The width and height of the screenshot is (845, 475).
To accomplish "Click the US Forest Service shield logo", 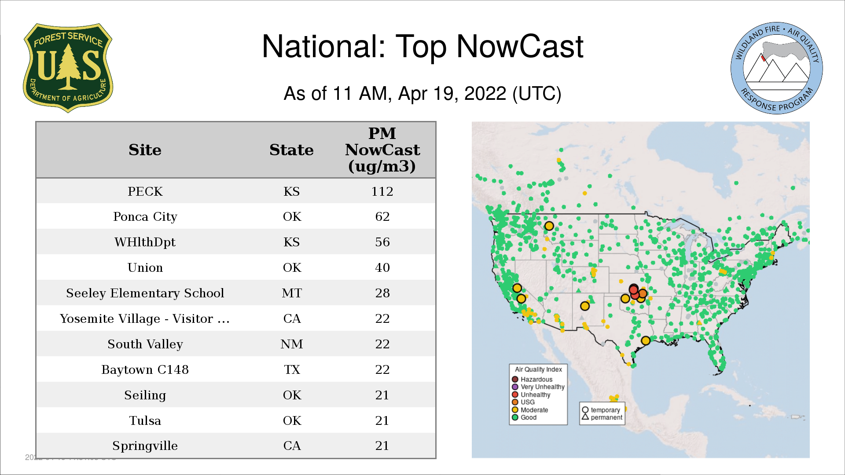I will coord(68,68).
